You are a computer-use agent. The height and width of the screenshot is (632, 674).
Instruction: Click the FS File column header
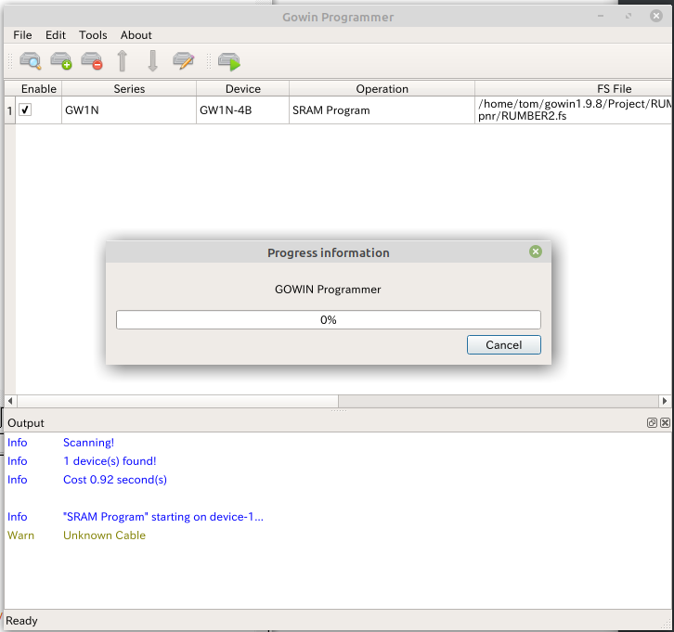[x=574, y=89]
